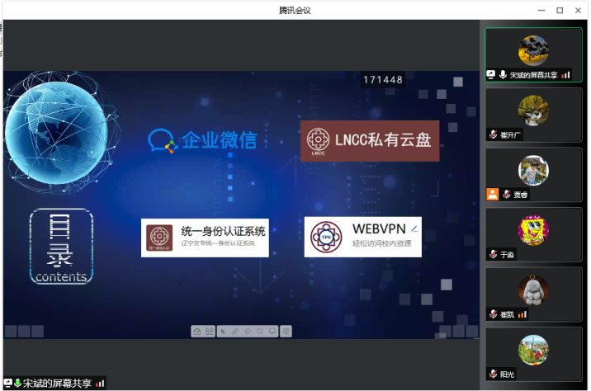Click the green envelope icon in slide toolbar
Image resolution: width=591 pixels, height=391 pixels.
pos(196,332)
